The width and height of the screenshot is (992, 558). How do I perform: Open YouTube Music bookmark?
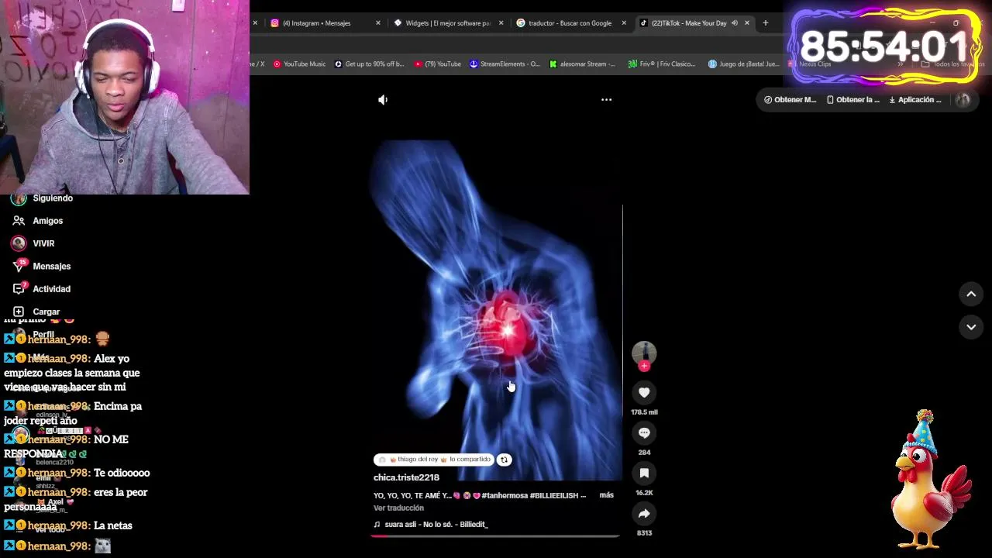click(299, 64)
